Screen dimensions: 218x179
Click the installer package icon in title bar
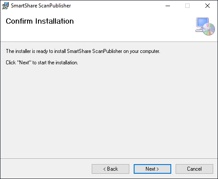coord(5,6)
